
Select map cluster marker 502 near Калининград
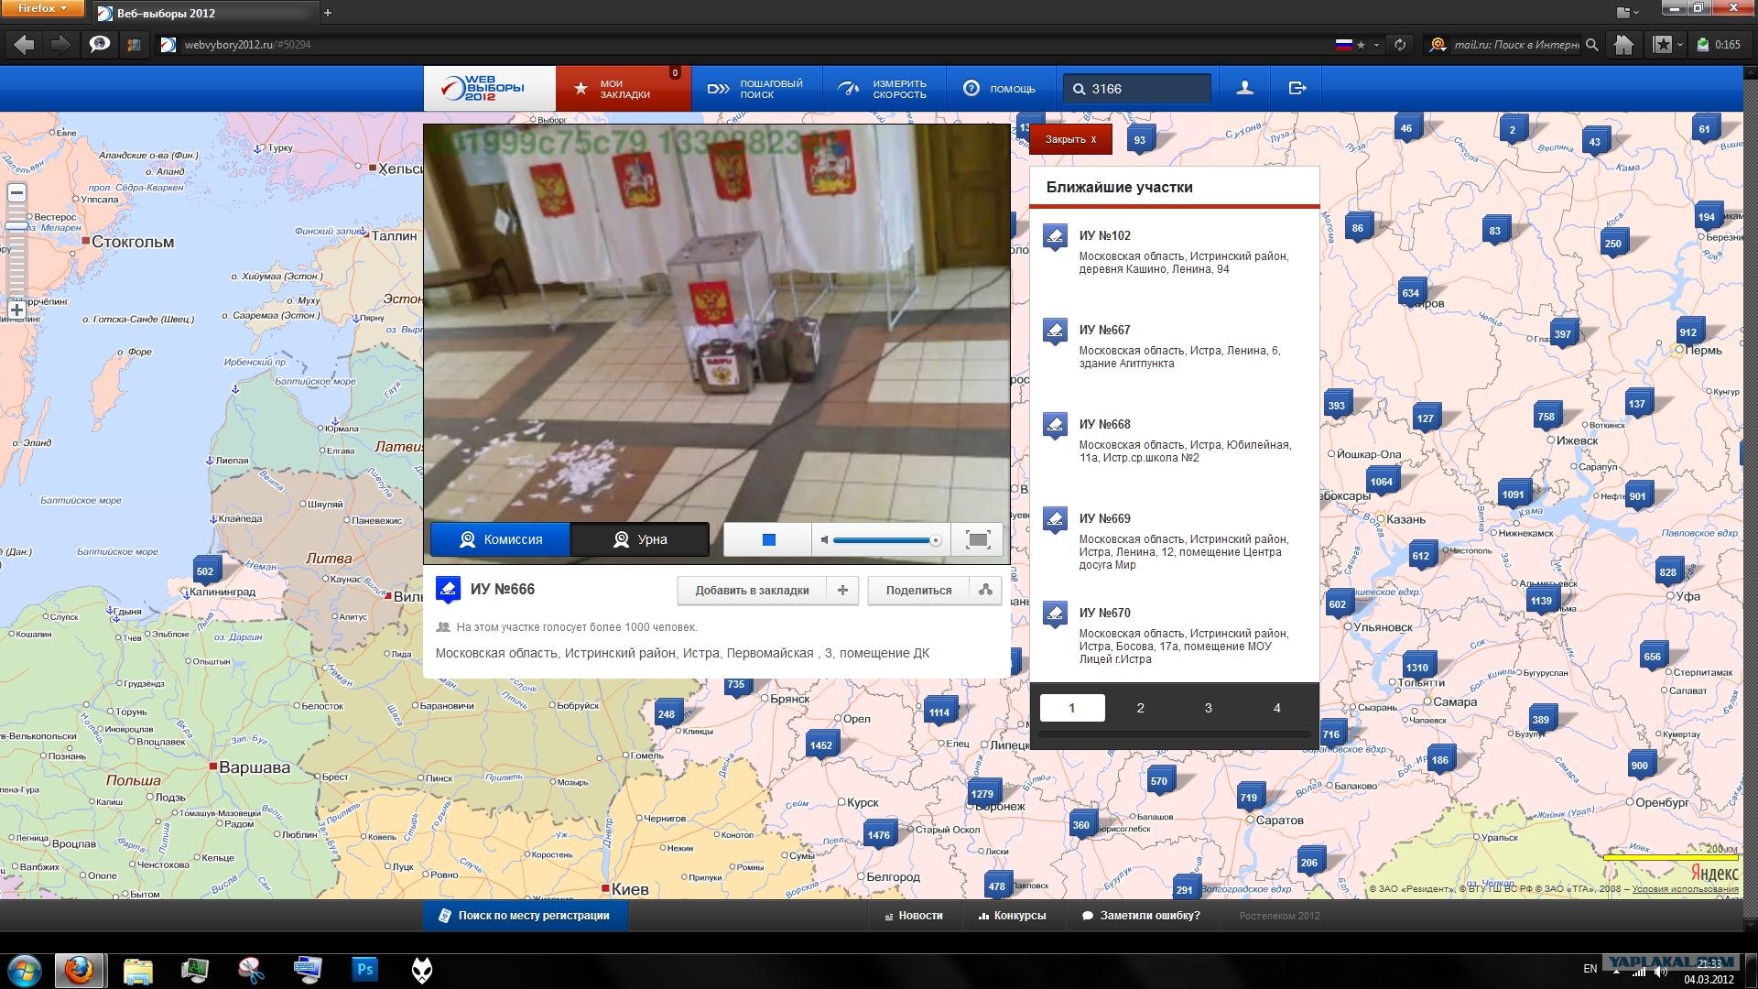click(x=205, y=571)
